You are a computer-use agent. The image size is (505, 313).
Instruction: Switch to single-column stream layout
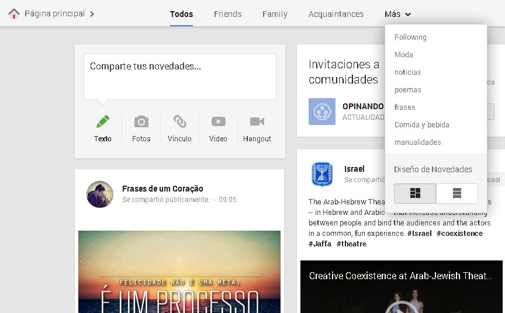[456, 193]
